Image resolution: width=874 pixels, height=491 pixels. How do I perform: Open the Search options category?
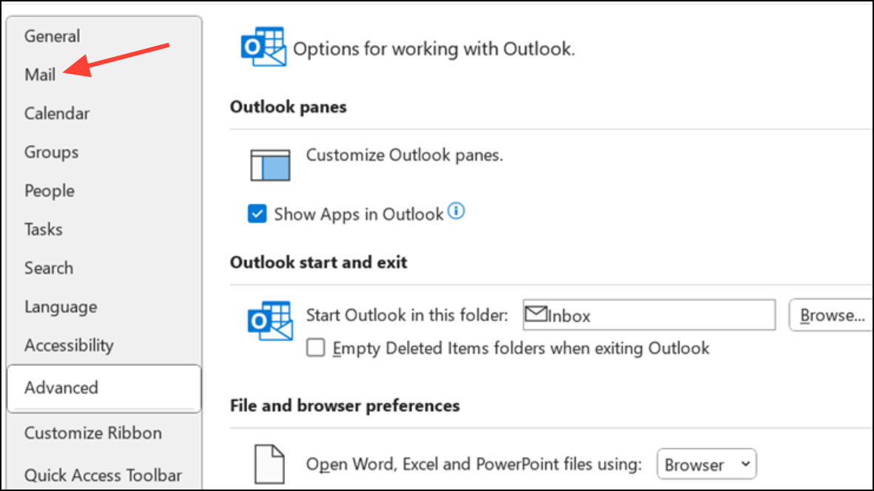(49, 268)
